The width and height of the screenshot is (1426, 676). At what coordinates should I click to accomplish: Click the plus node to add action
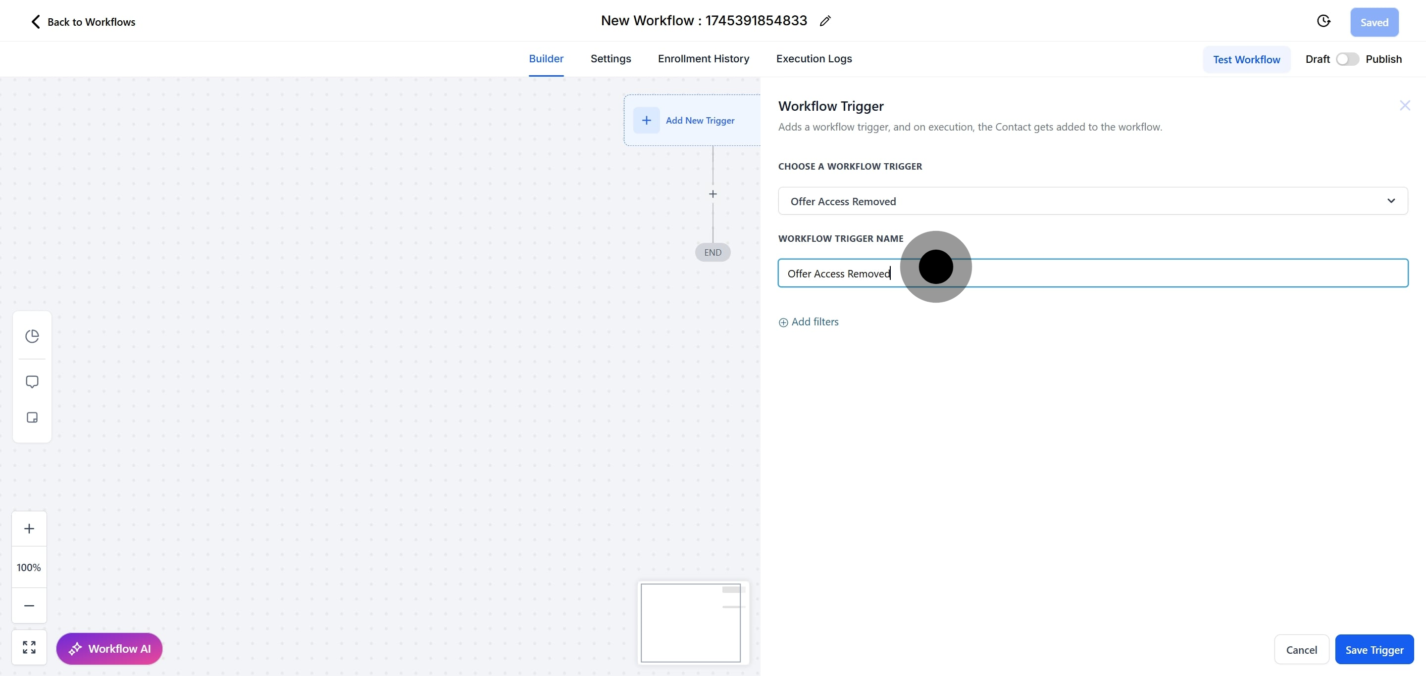point(713,194)
